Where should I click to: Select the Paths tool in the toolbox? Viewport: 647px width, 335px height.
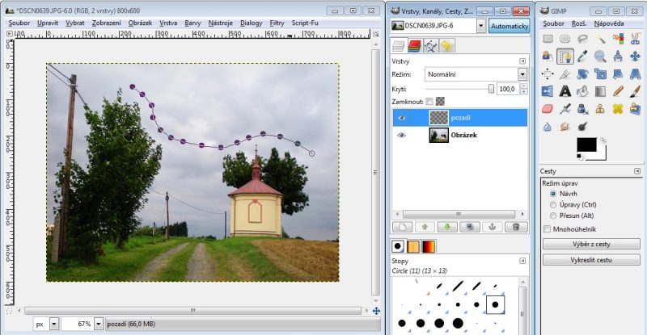565,56
